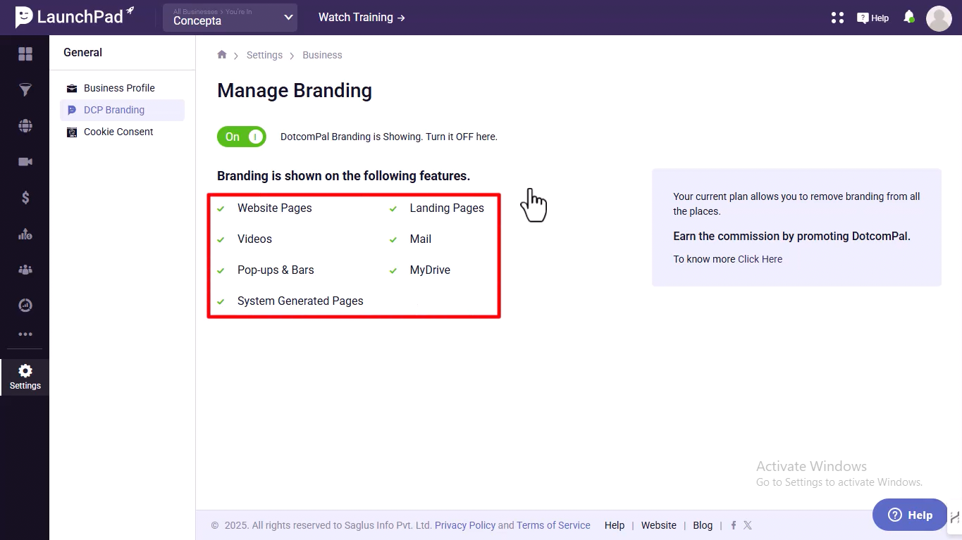Click the X social icon in footer
962x540 pixels.
(x=748, y=525)
